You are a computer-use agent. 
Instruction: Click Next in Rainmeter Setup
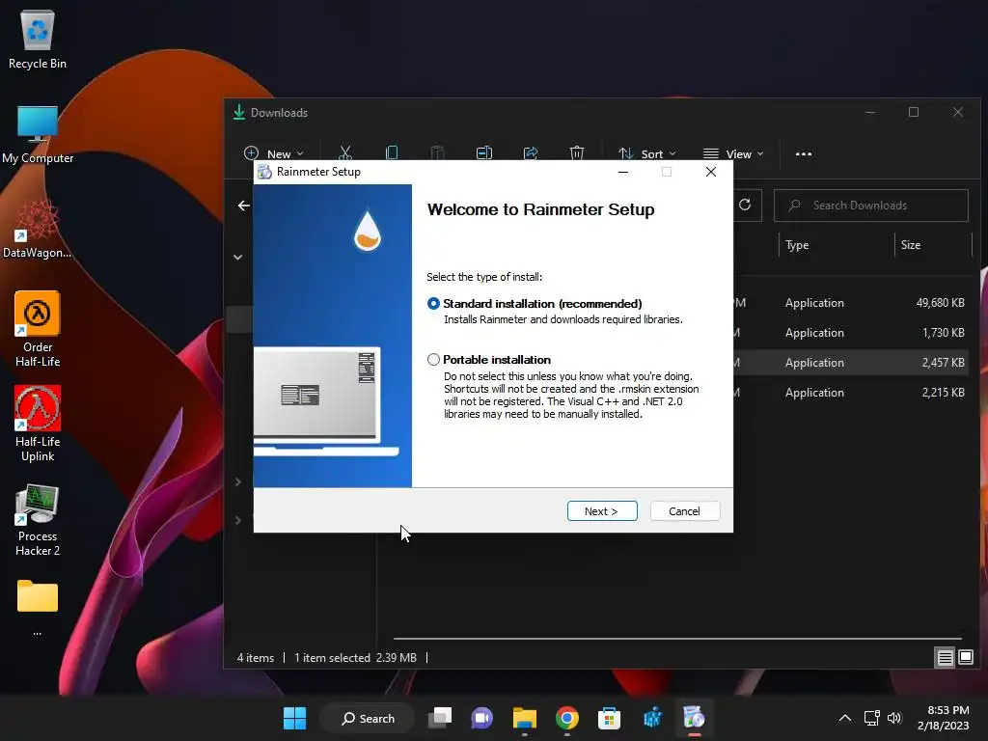pyautogui.click(x=602, y=511)
